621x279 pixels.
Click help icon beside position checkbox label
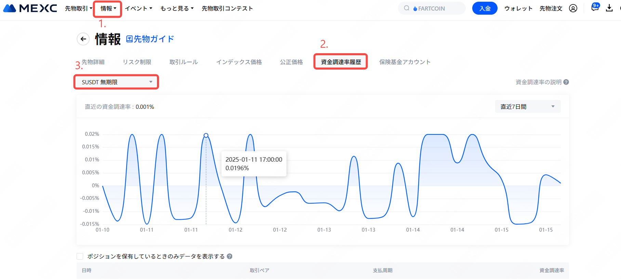click(230, 256)
